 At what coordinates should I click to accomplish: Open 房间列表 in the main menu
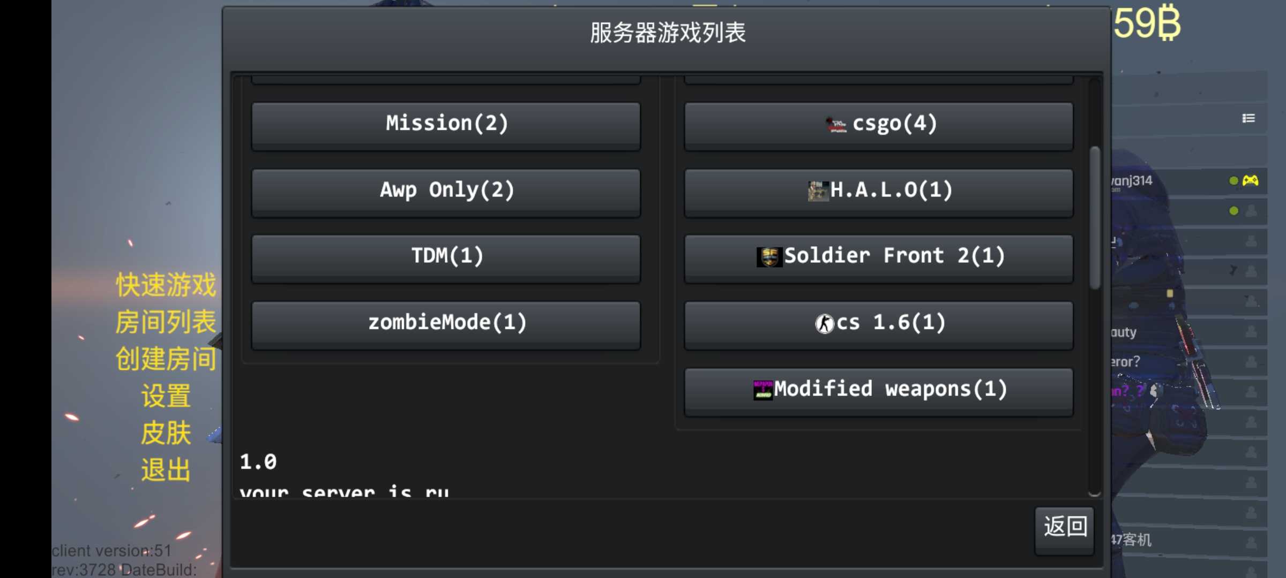coord(166,322)
